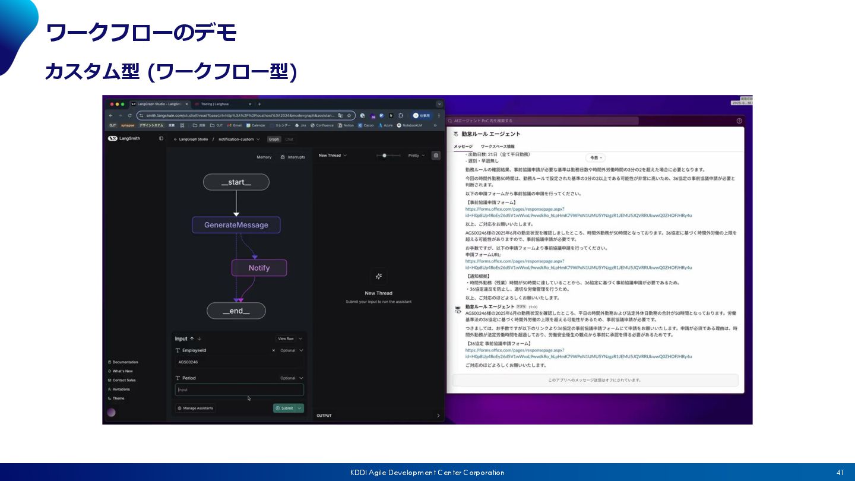Viewport: 855px width, 481px height.
Task: Submit the input to run
Action: 284,408
